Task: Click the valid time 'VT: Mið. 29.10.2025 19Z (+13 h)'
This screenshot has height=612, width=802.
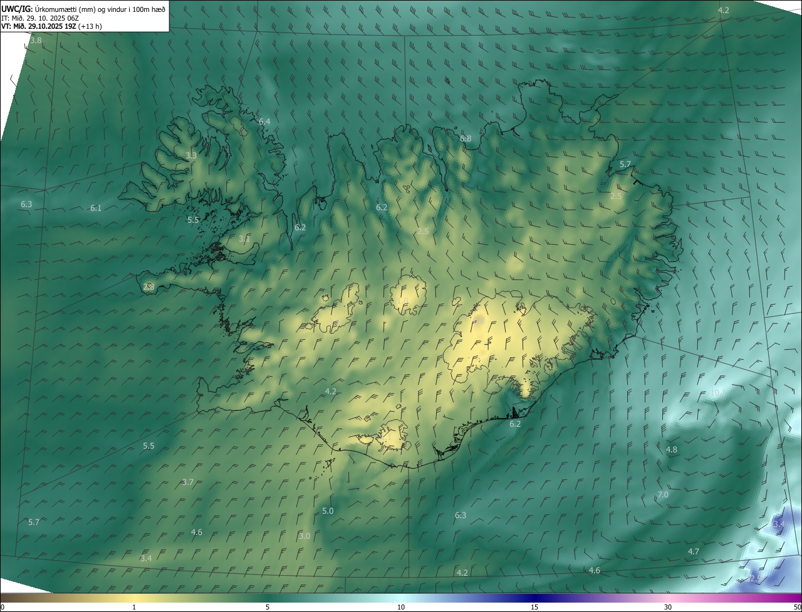Action: point(51,27)
